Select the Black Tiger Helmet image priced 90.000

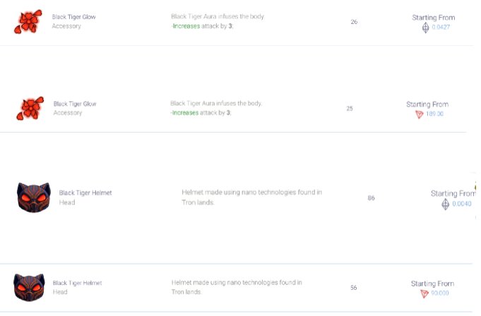tap(29, 287)
